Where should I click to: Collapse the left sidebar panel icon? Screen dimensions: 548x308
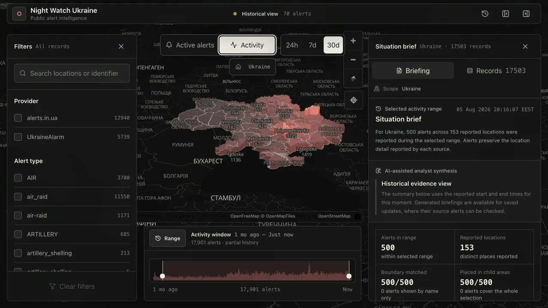[x=506, y=14]
